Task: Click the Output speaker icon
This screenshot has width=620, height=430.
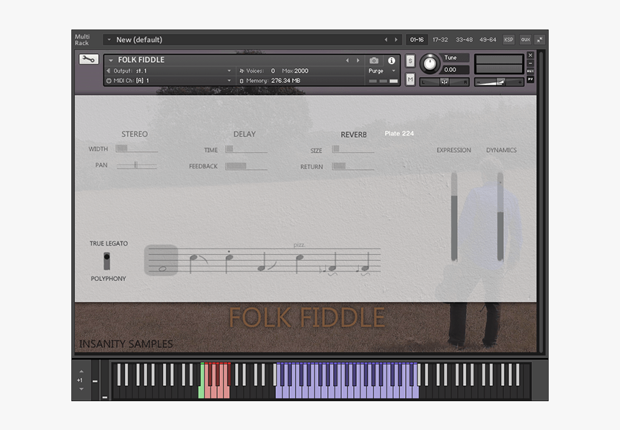Action: click(x=109, y=71)
